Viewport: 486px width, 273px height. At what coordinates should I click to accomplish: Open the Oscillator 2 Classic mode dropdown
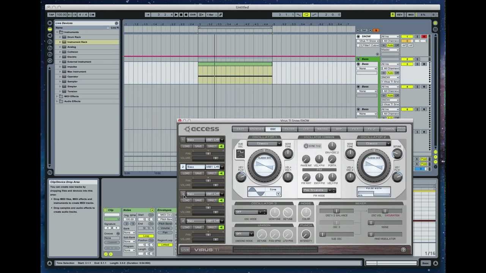tap(373, 144)
